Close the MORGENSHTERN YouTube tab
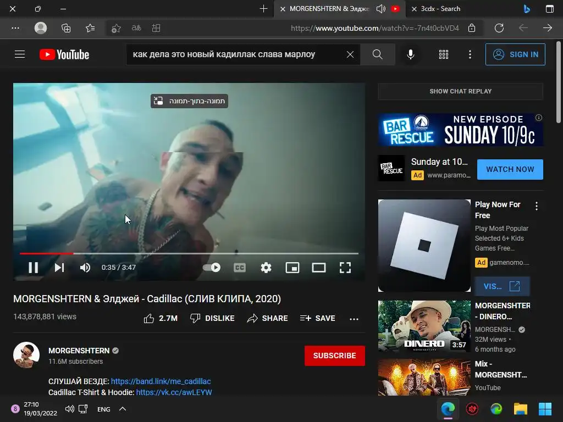The height and width of the screenshot is (422, 563). (283, 9)
